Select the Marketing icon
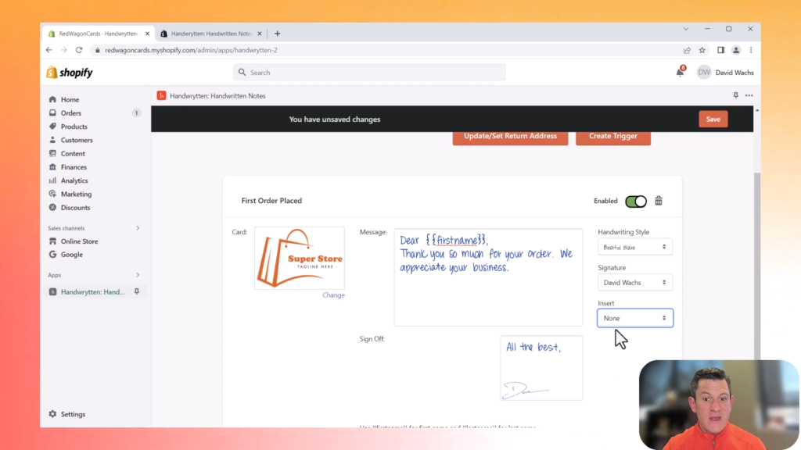 pos(52,194)
